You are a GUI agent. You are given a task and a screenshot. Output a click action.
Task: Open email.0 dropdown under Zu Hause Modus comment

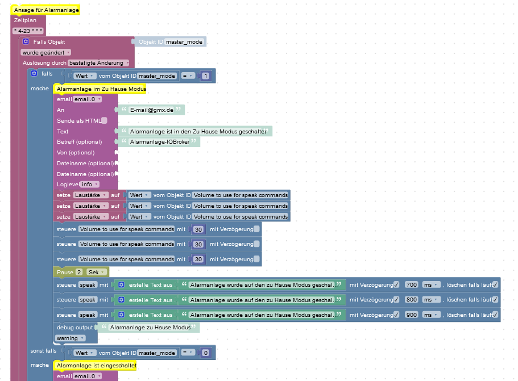[x=87, y=99]
